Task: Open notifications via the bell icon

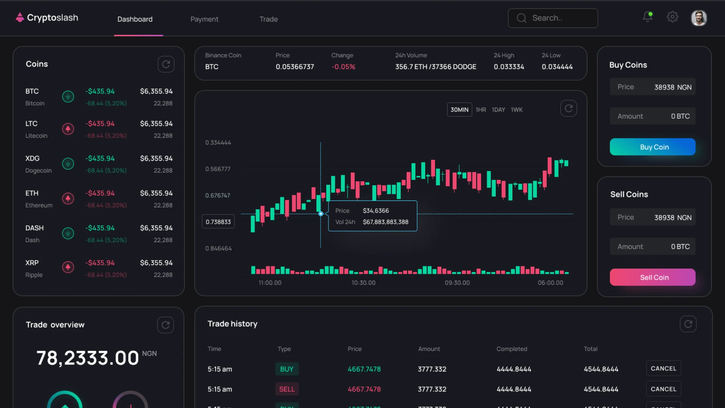Action: tap(647, 17)
